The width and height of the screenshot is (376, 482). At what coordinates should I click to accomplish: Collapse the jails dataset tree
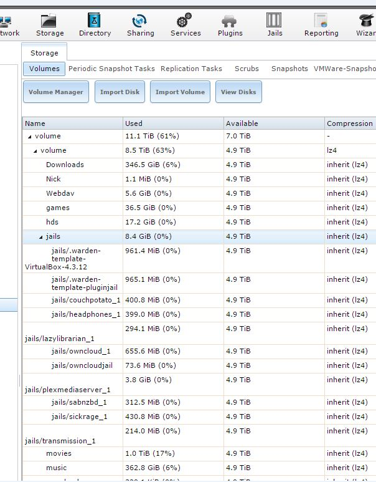click(x=40, y=237)
